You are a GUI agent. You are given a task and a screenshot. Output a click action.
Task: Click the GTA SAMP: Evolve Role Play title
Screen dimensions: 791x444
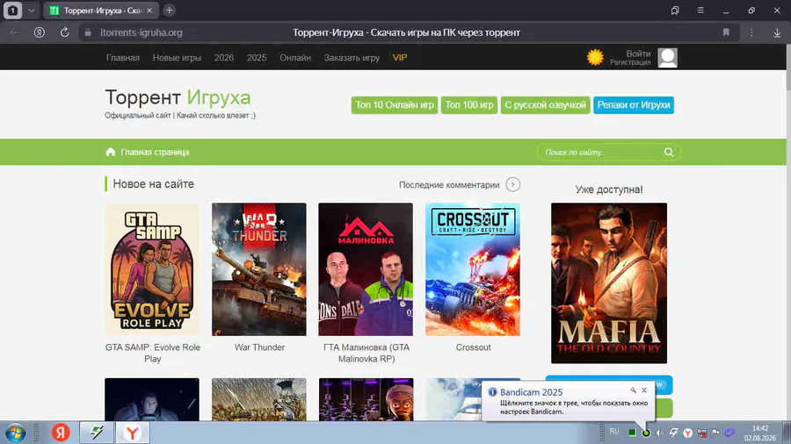[152, 353]
